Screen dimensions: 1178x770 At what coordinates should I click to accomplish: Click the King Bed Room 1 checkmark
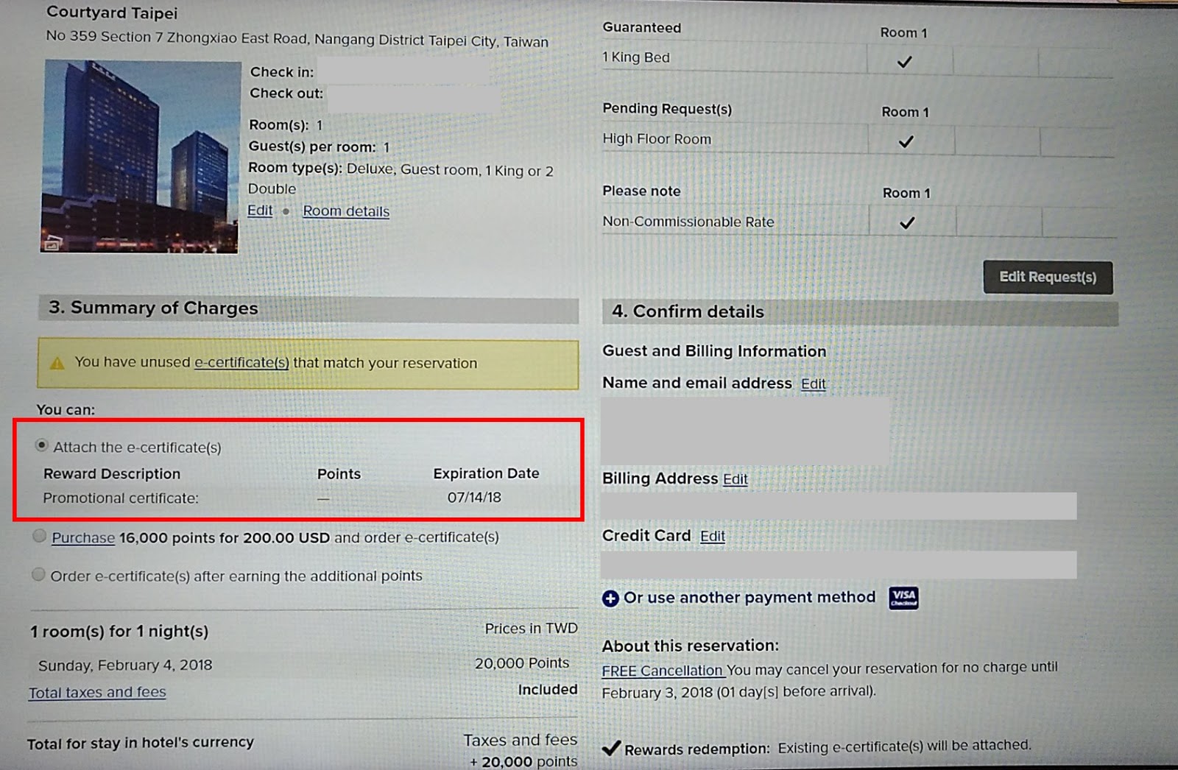click(x=905, y=63)
